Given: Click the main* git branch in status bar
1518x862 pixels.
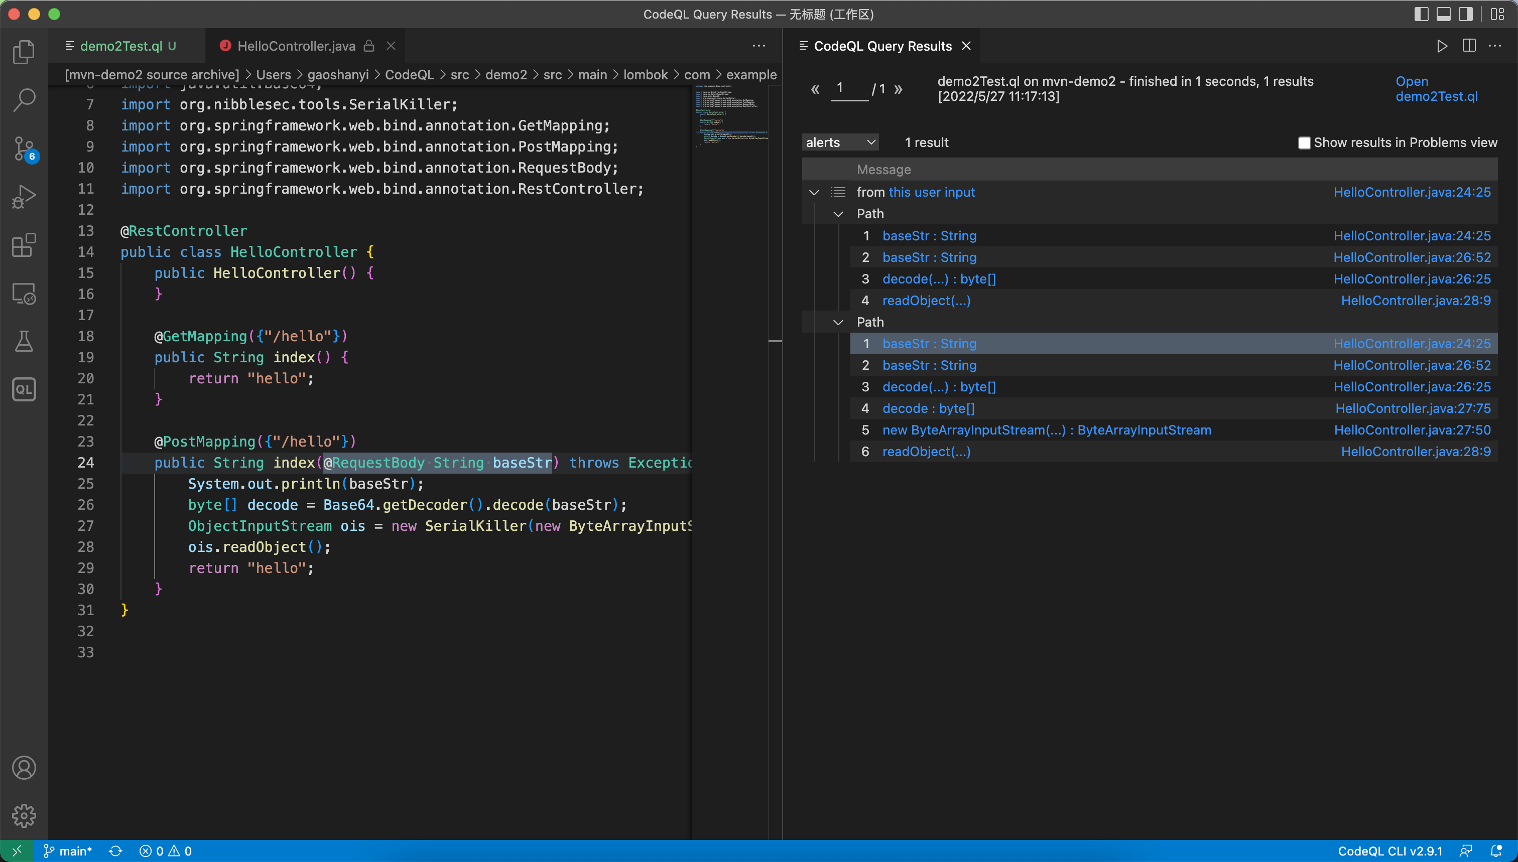Looking at the screenshot, I should coord(68,851).
